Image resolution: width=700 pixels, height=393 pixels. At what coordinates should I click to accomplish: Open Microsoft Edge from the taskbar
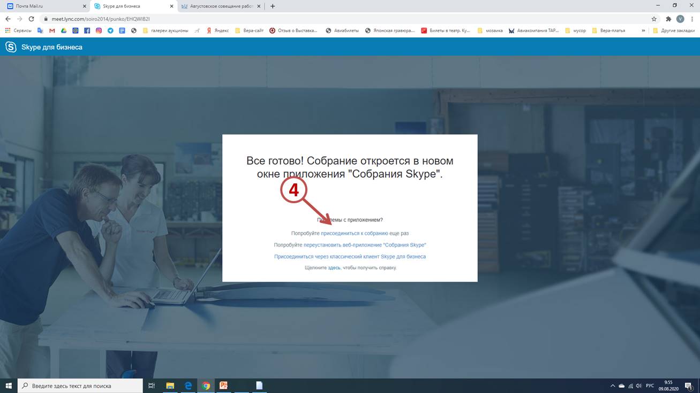point(188,386)
